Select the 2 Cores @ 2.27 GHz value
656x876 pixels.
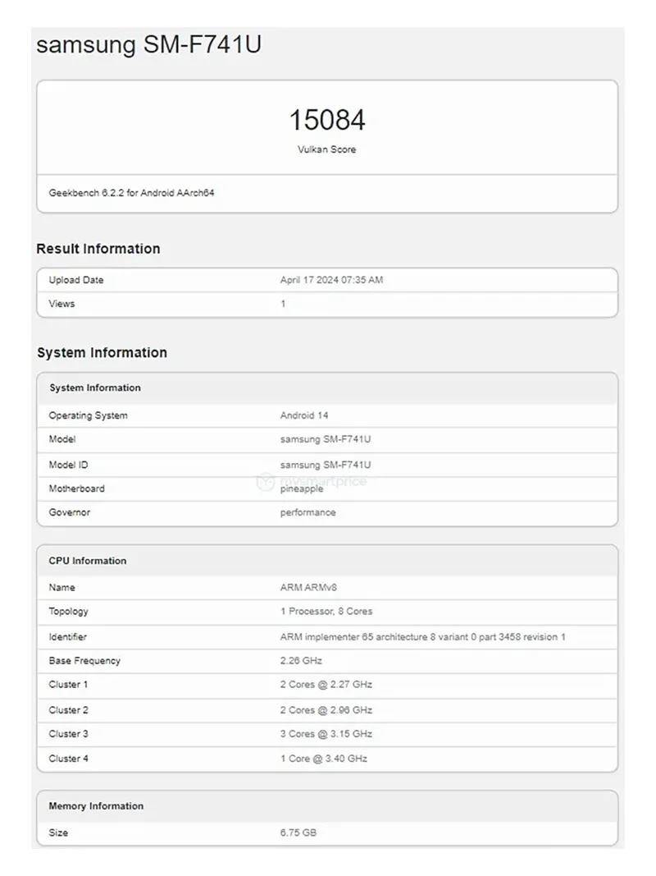pos(326,685)
